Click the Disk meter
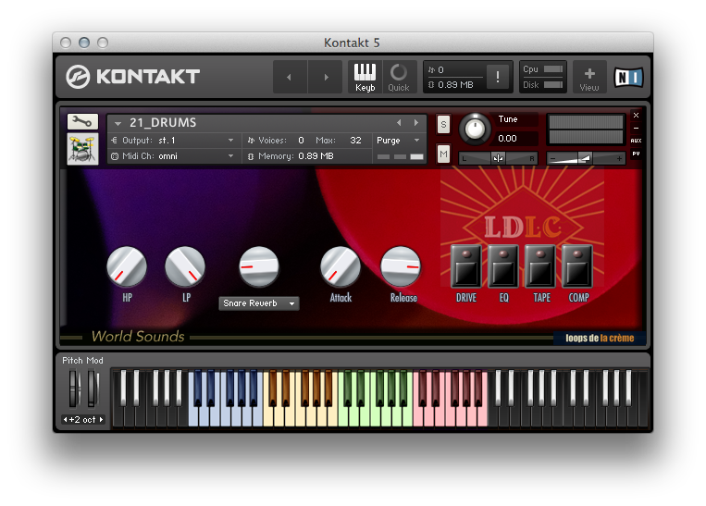 (x=542, y=84)
